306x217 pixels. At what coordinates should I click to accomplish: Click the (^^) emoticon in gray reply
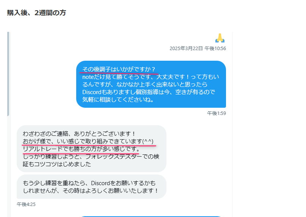(148, 141)
